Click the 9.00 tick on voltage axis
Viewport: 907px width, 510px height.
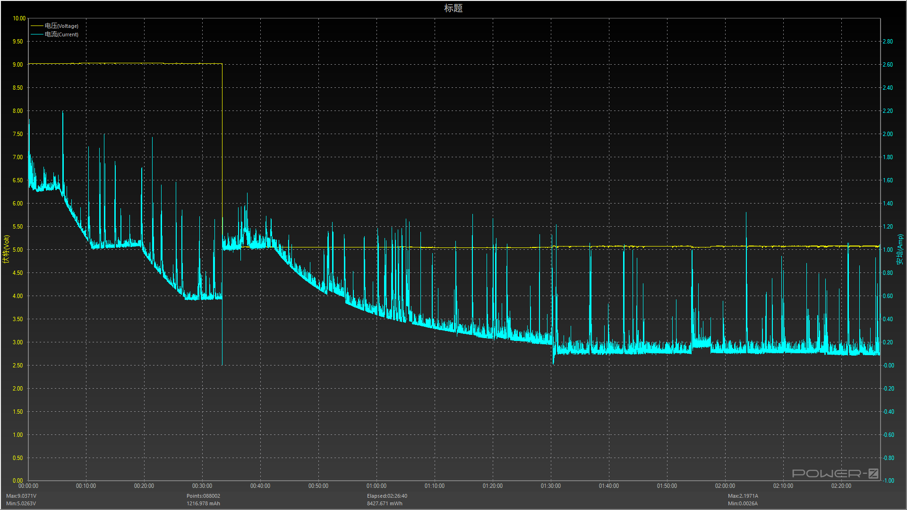(x=17, y=65)
